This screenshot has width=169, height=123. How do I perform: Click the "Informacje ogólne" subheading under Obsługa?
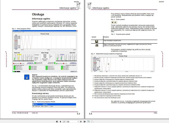[41, 19]
